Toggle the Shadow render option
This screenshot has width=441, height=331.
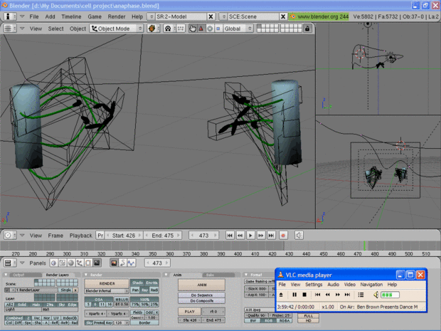tap(138, 283)
